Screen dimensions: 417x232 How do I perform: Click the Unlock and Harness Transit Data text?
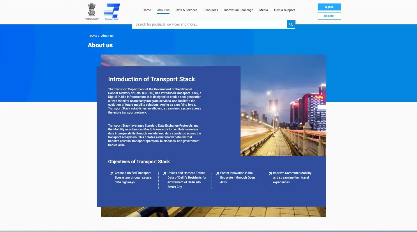point(187,180)
